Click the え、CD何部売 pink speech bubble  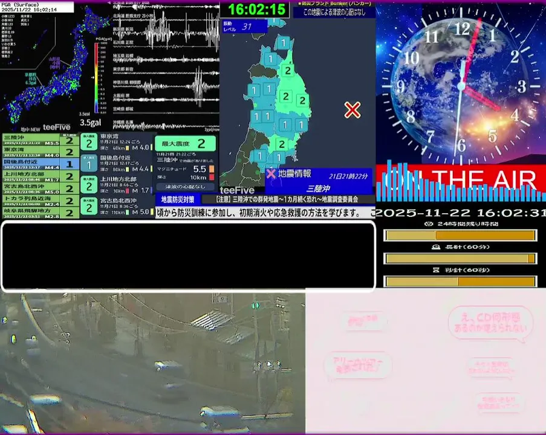(x=490, y=323)
